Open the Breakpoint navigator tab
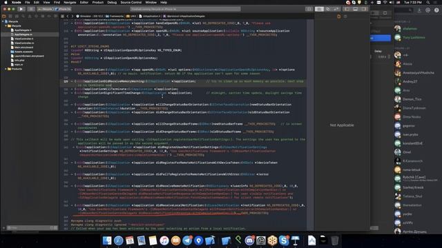The height and width of the screenshot is (248, 442). 49,17
